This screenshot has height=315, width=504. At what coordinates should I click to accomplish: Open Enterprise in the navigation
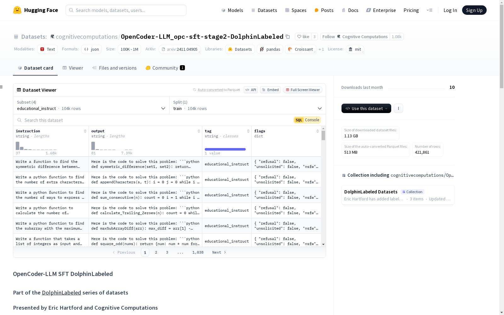pos(381,10)
